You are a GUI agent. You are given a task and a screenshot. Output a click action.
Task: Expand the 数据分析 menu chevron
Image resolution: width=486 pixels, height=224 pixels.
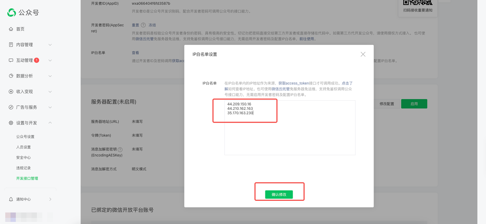[50, 76]
